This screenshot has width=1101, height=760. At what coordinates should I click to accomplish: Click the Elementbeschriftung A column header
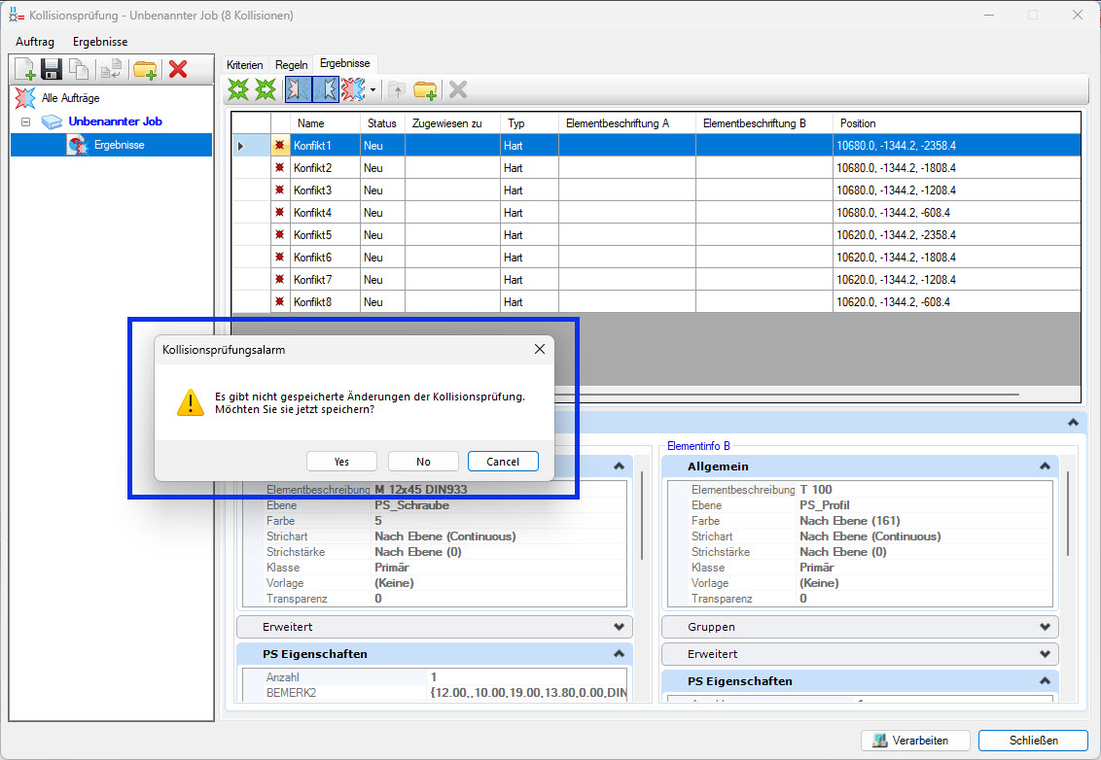point(627,123)
